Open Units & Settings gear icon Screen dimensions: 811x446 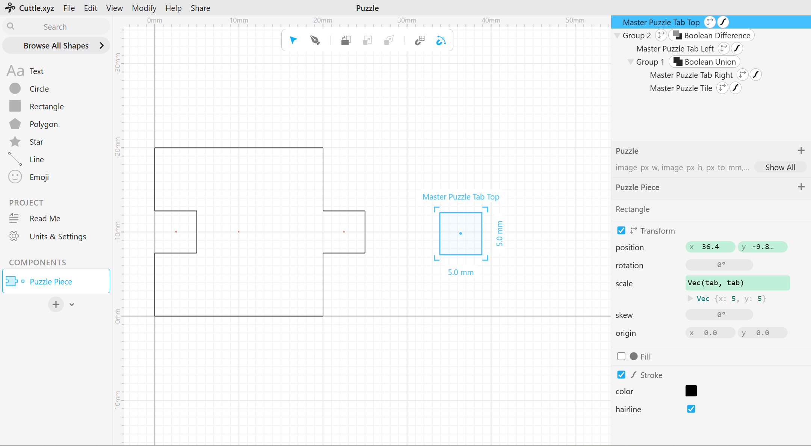[14, 236]
